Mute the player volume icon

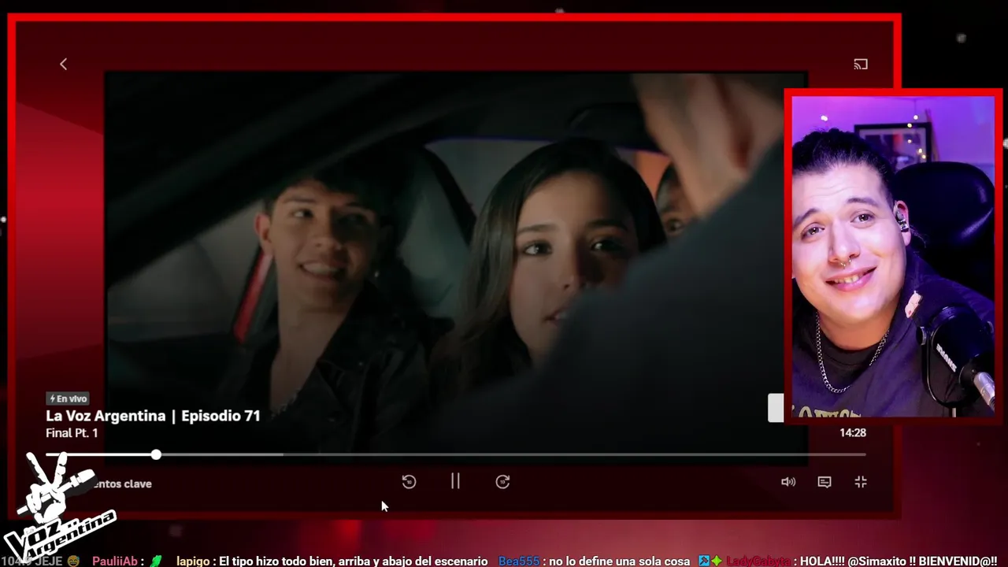pyautogui.click(x=788, y=482)
